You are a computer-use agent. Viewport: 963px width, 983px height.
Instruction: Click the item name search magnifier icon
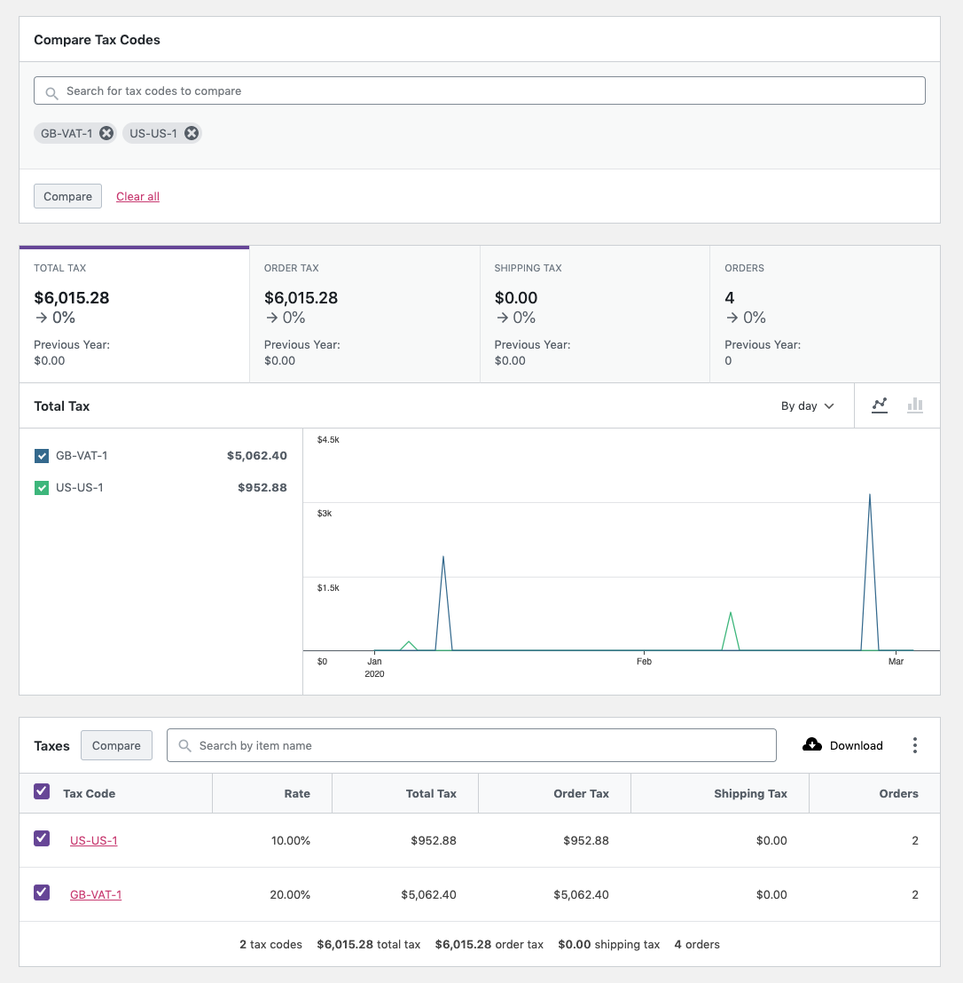[x=184, y=745]
